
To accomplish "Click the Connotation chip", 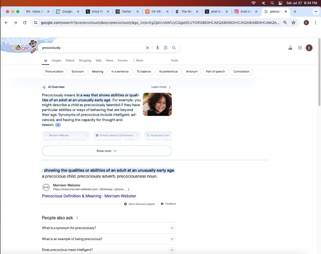I will click(x=241, y=72).
